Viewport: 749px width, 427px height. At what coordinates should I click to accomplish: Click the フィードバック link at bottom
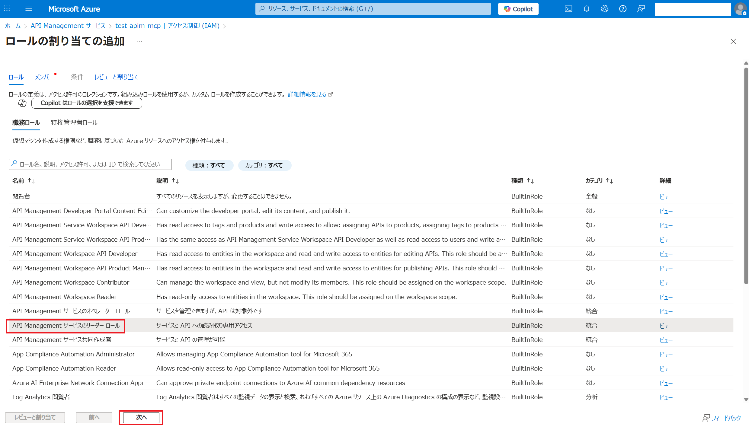[x=722, y=418]
